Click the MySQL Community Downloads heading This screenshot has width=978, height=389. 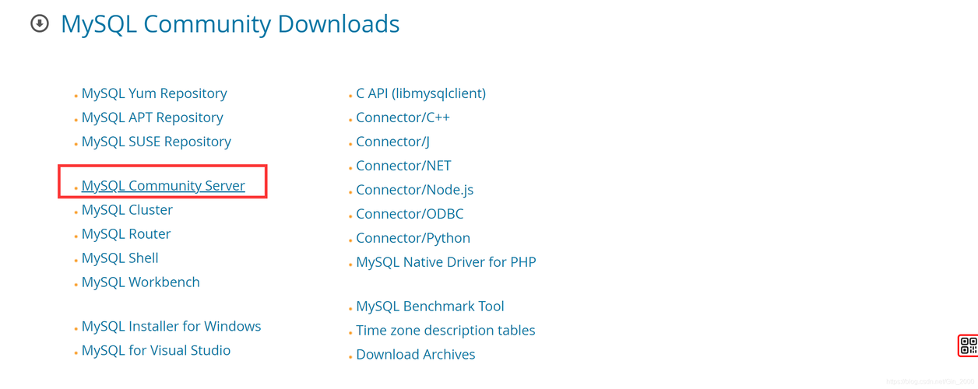point(230,24)
